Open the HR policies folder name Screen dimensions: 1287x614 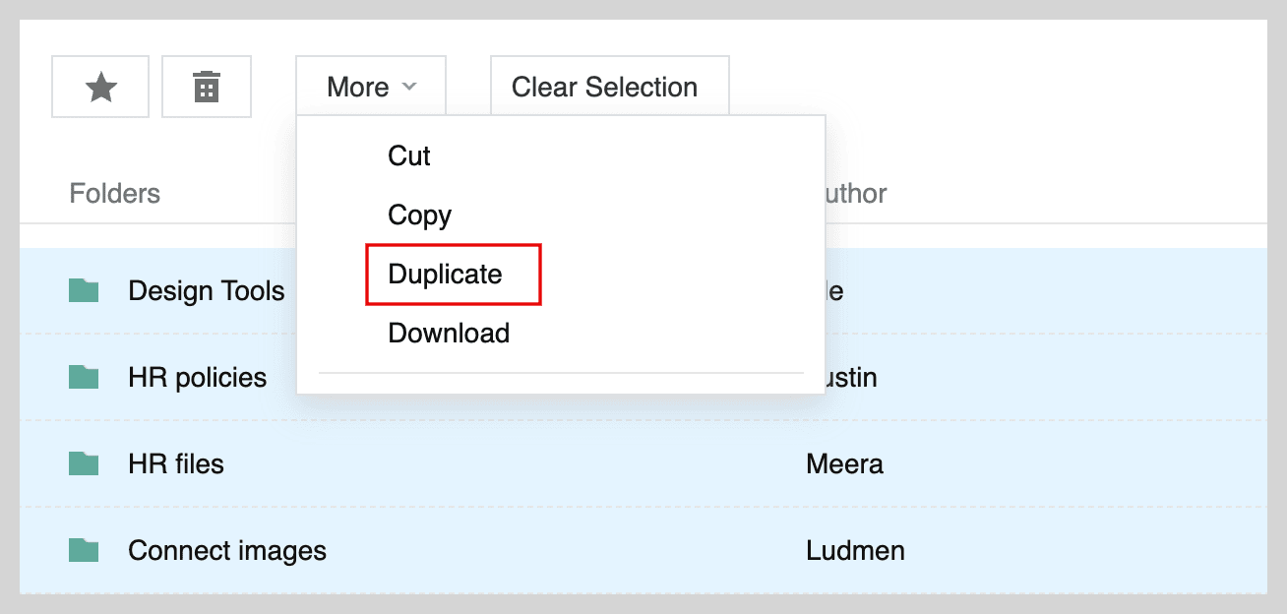click(x=198, y=378)
